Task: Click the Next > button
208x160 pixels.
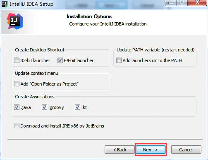Action: (151, 150)
